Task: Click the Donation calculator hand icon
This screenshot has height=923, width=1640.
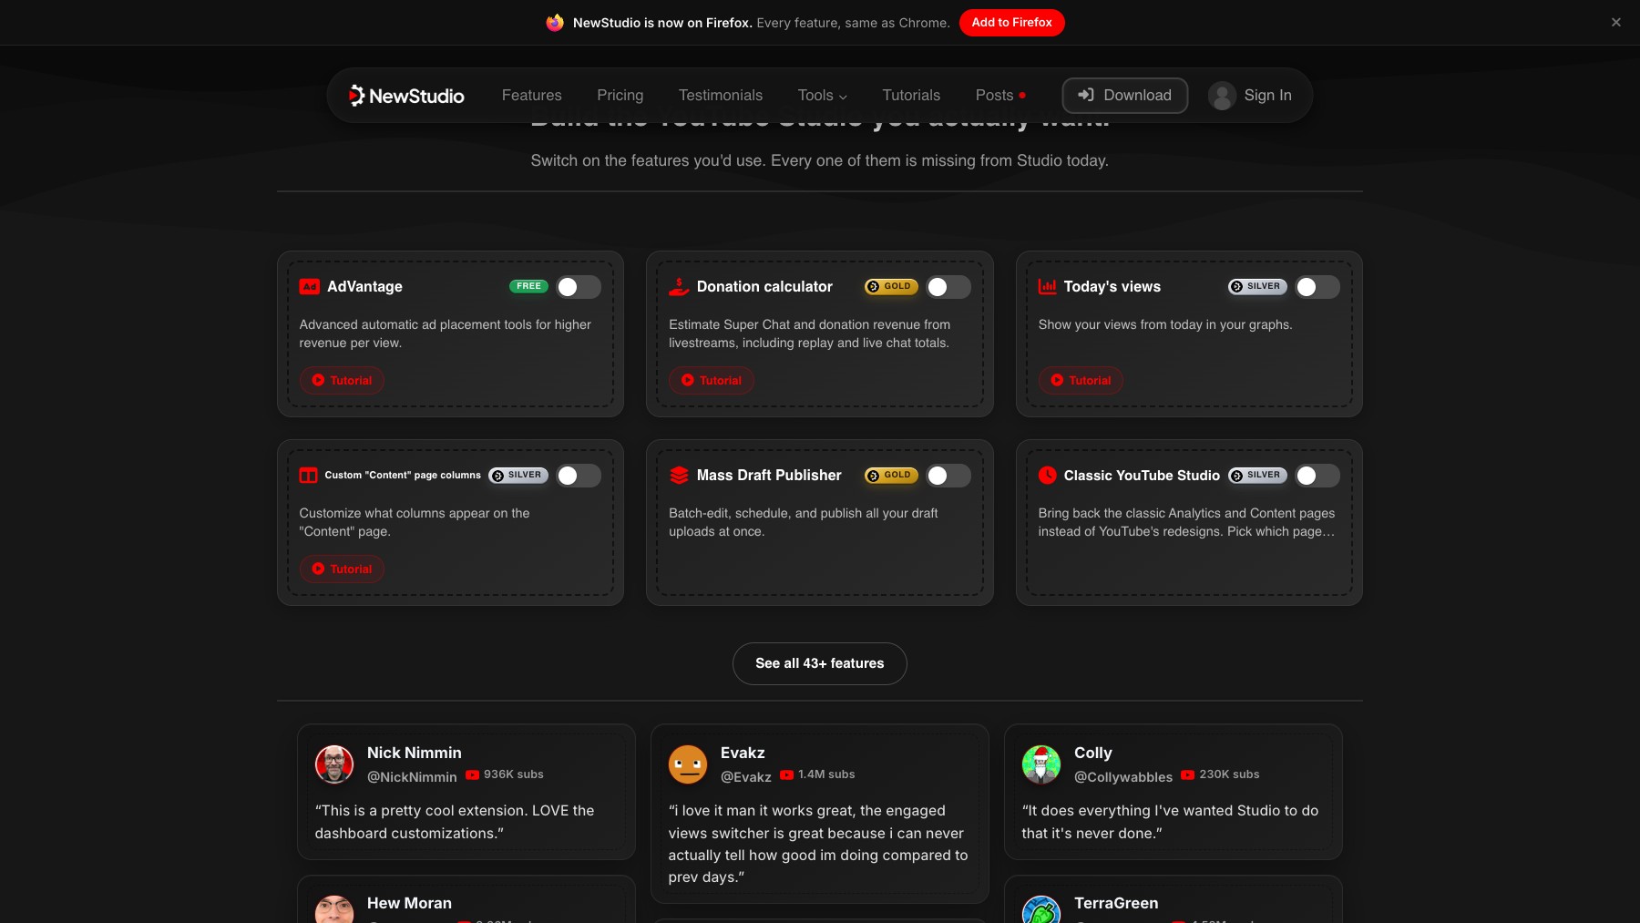Action: [x=679, y=286]
